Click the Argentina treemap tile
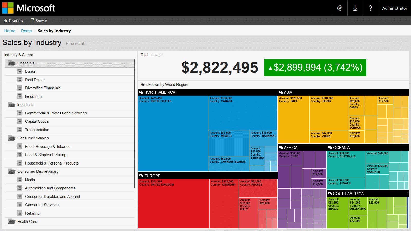 coord(358,206)
